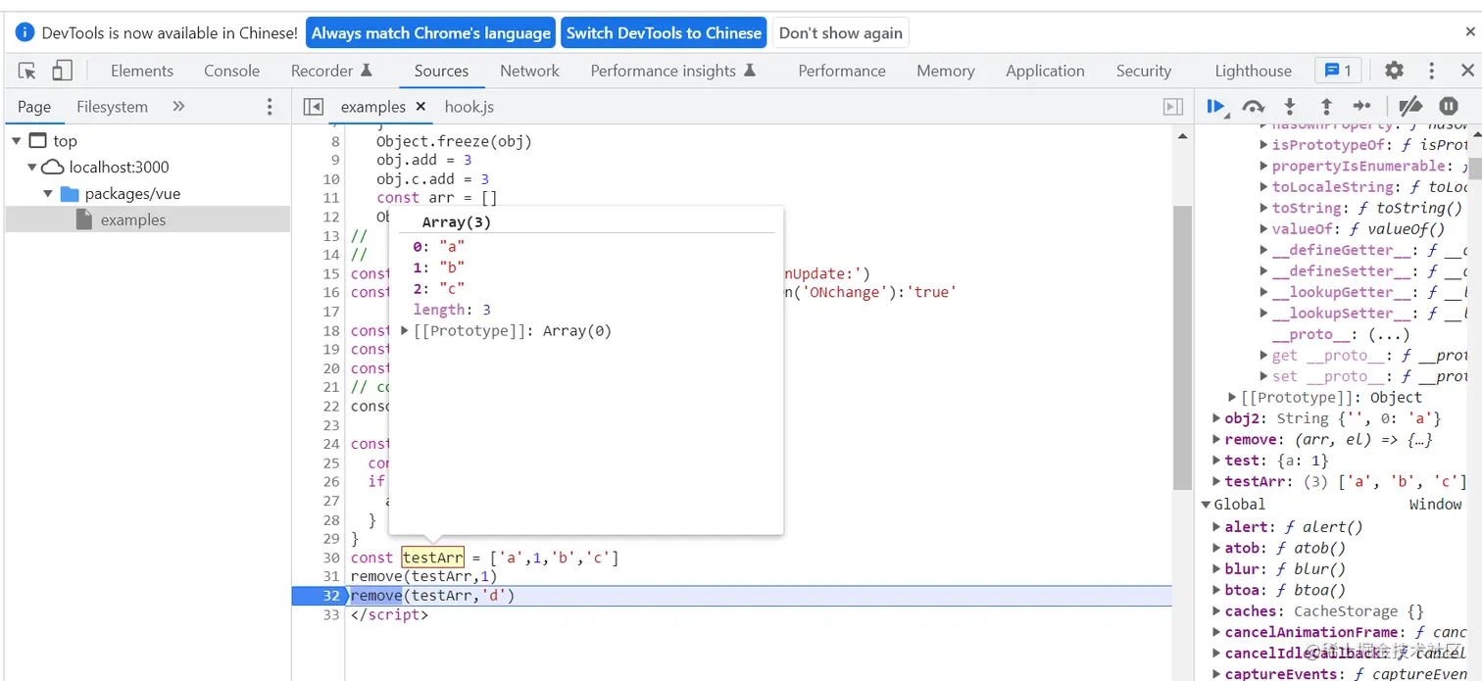Open the Performance insights tab

click(x=672, y=71)
